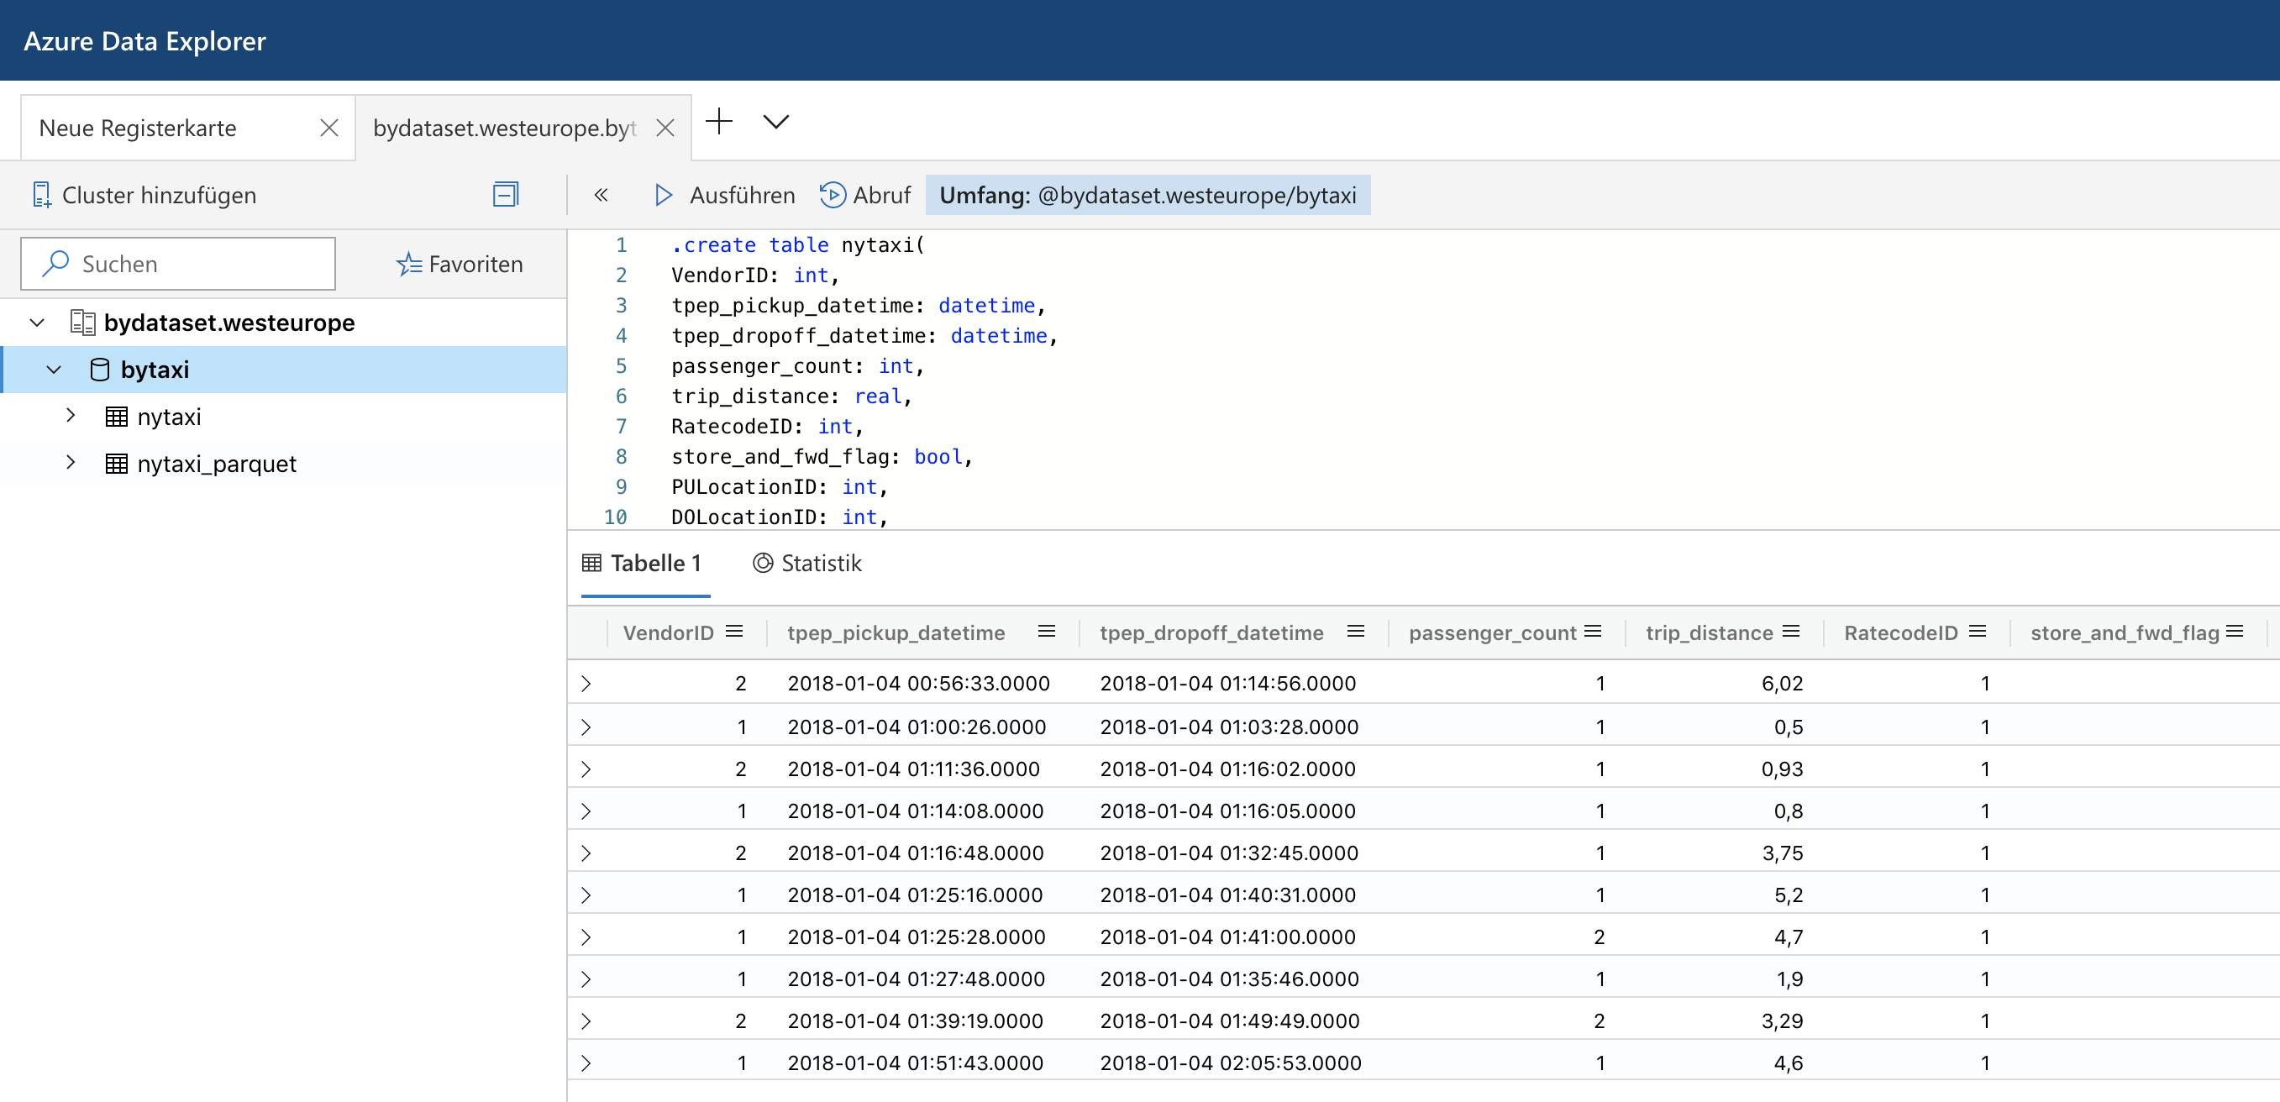Screen dimensions: 2280x1102
Task: Click Cluster hinzufügen text
Action: pos(160,195)
